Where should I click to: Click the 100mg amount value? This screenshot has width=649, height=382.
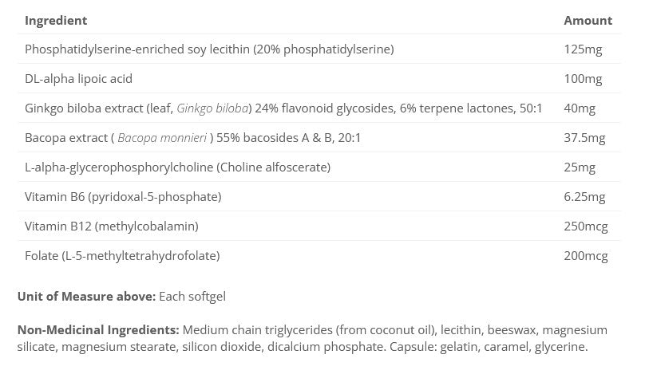583,79
